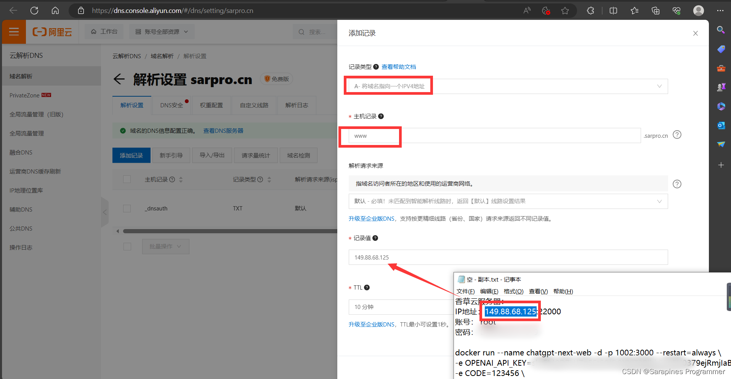Open Outlook icon in Edge sidebar
The image size is (731, 379).
coord(721,126)
